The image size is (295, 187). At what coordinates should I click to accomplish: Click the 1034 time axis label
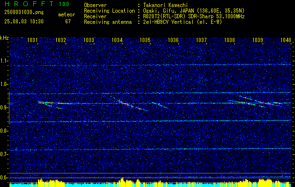pyautogui.click(x=117, y=40)
